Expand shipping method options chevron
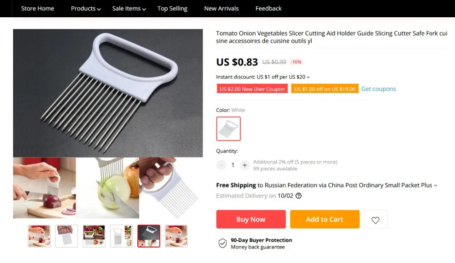455x263 pixels. 435,185
